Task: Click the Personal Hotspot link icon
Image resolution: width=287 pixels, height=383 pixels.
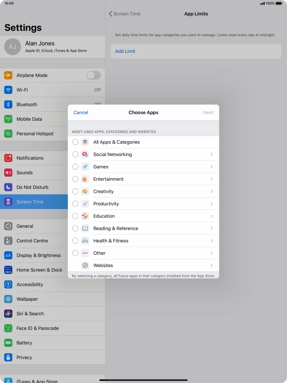Action: tap(8, 133)
